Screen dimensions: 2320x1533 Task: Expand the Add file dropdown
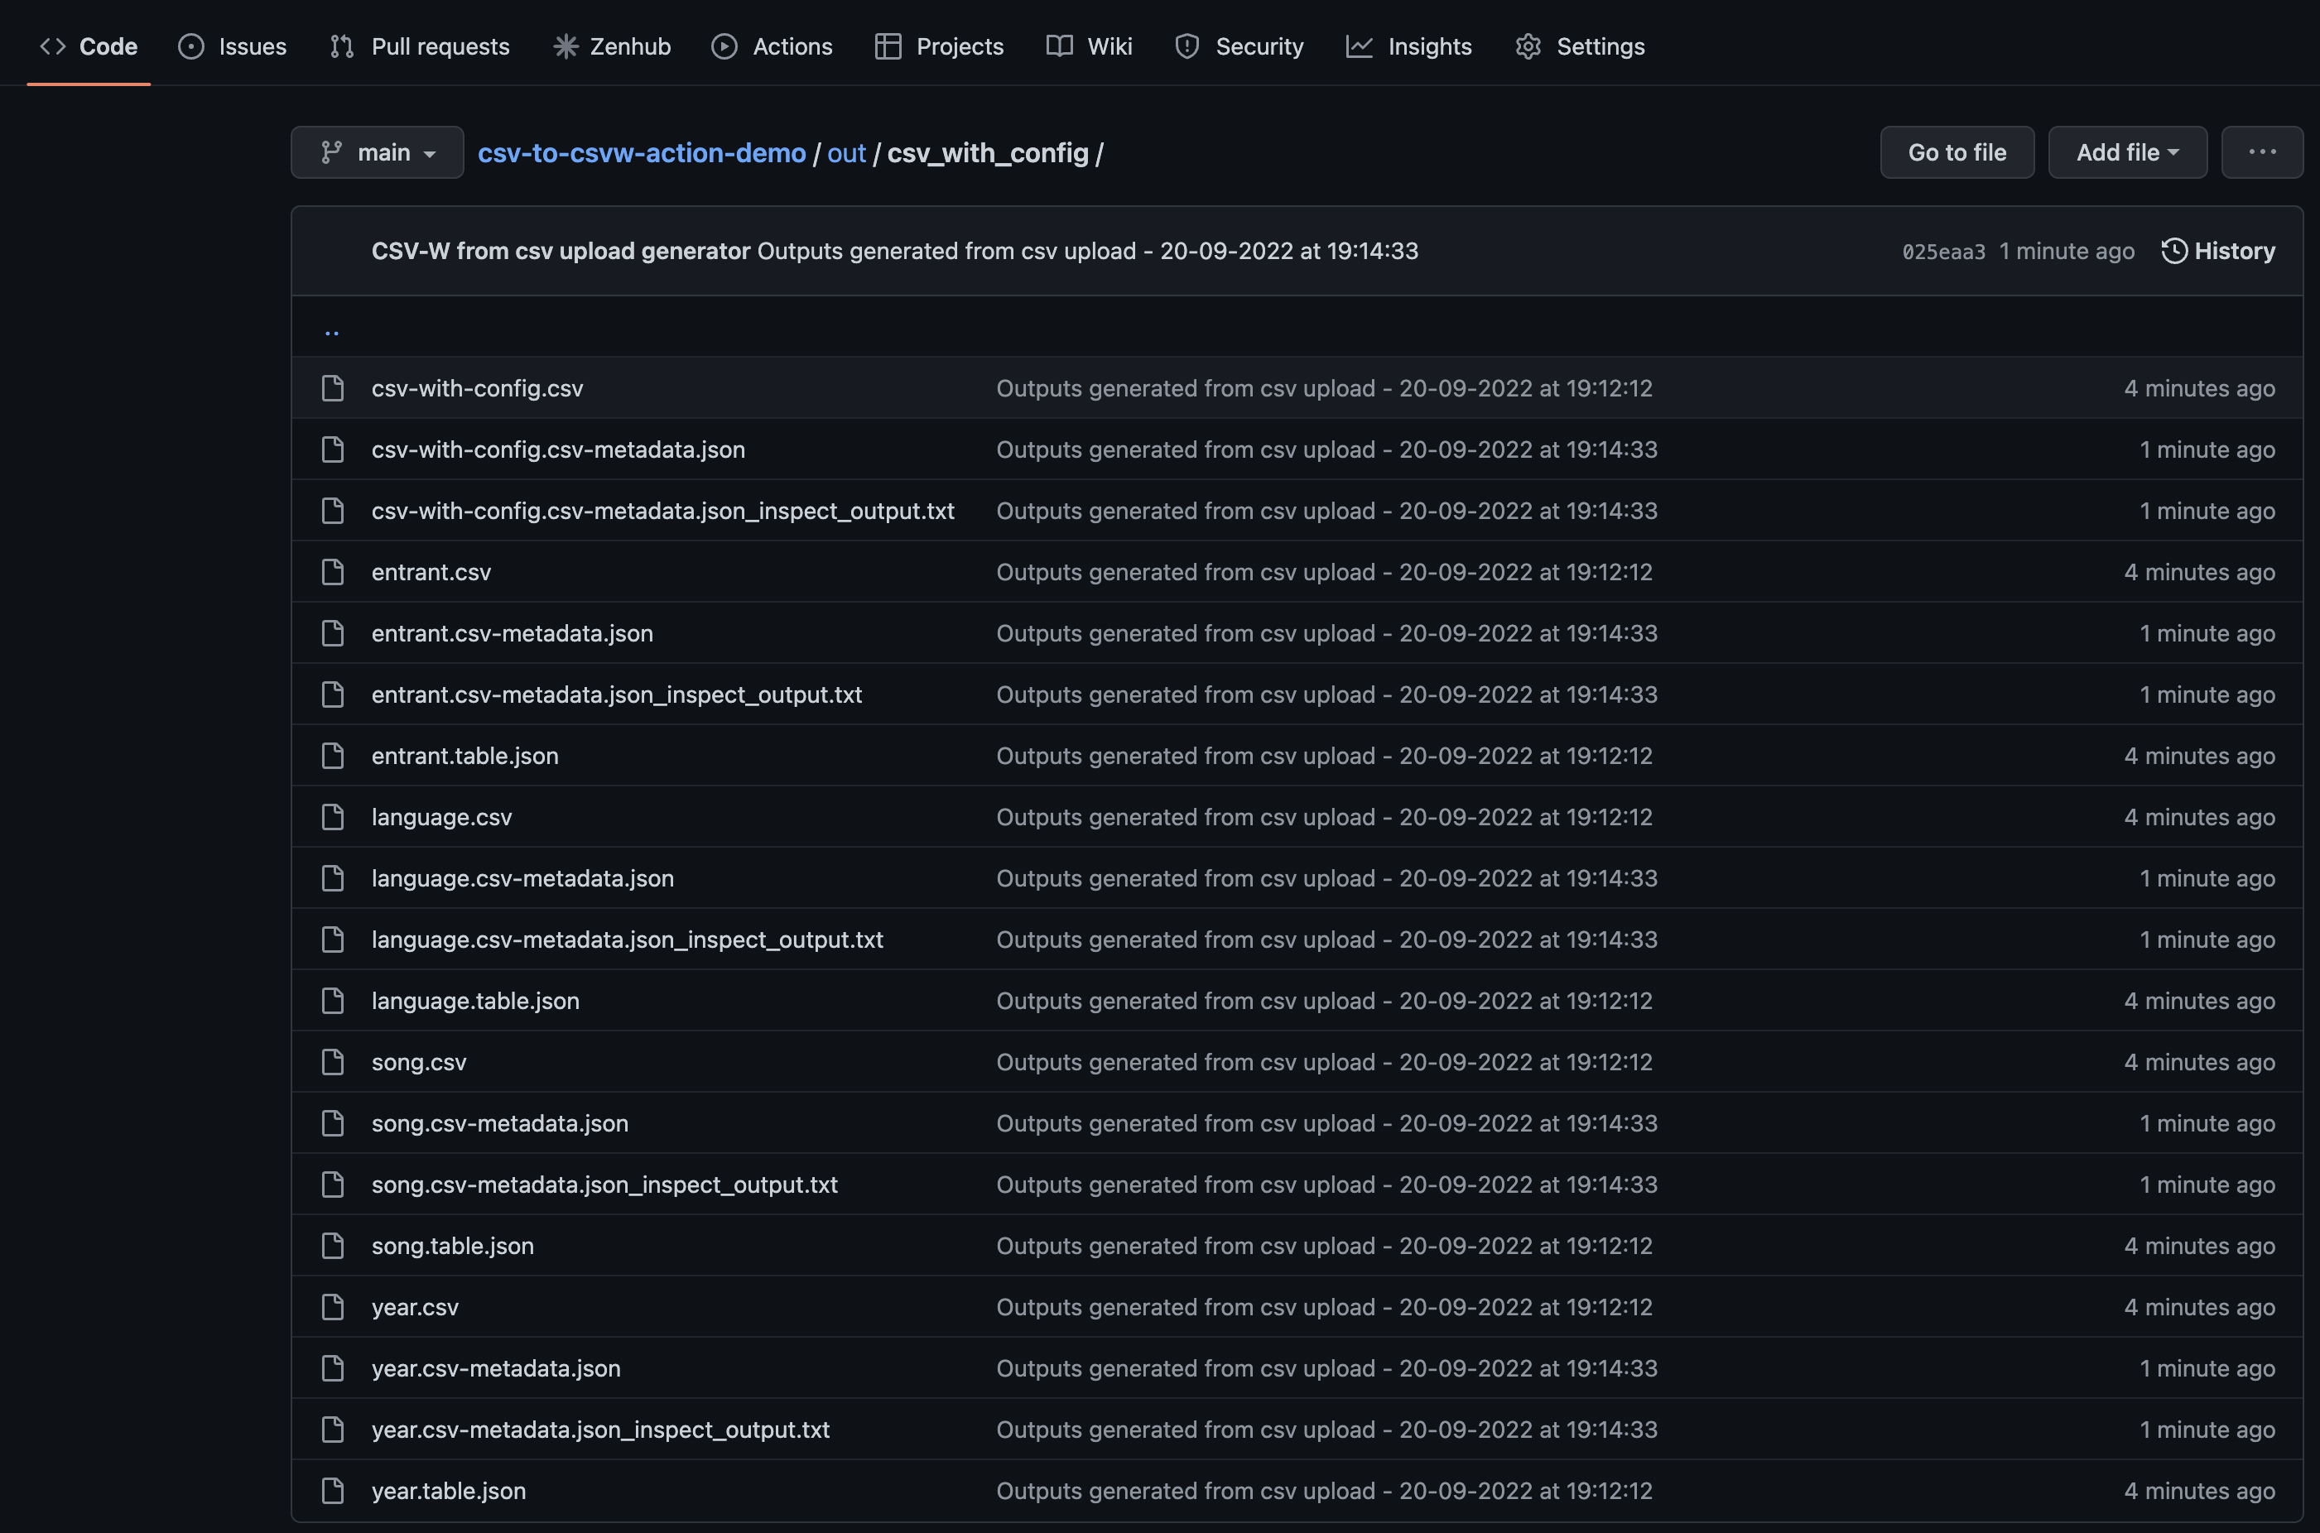[2126, 152]
